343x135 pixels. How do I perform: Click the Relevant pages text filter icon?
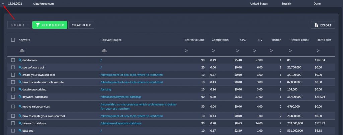click(x=104, y=51)
